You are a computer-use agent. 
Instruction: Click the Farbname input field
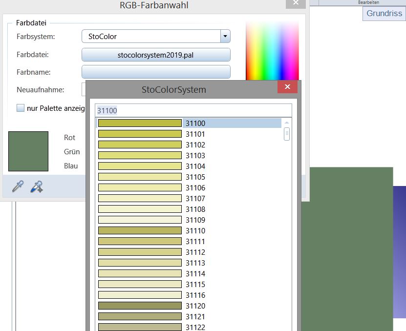click(156, 72)
